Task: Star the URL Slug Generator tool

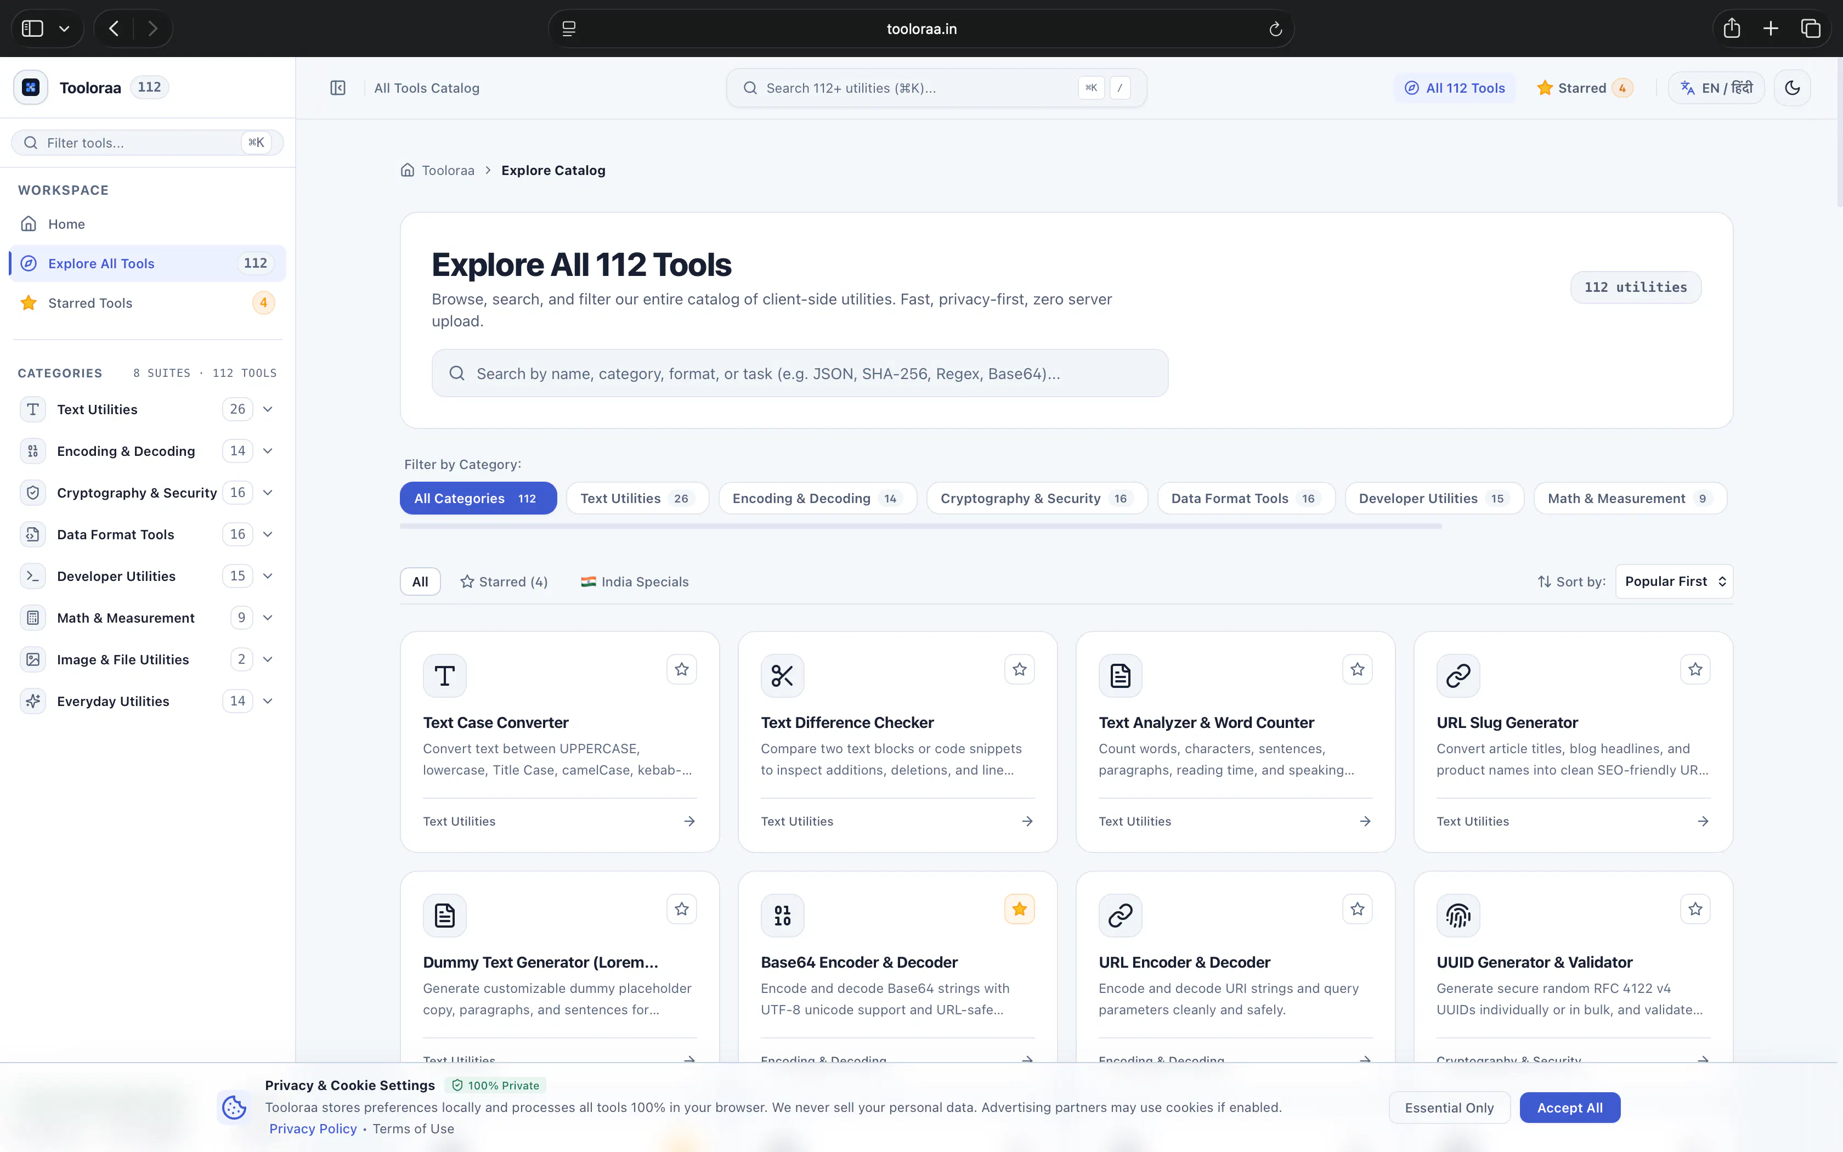Action: [1695, 670]
